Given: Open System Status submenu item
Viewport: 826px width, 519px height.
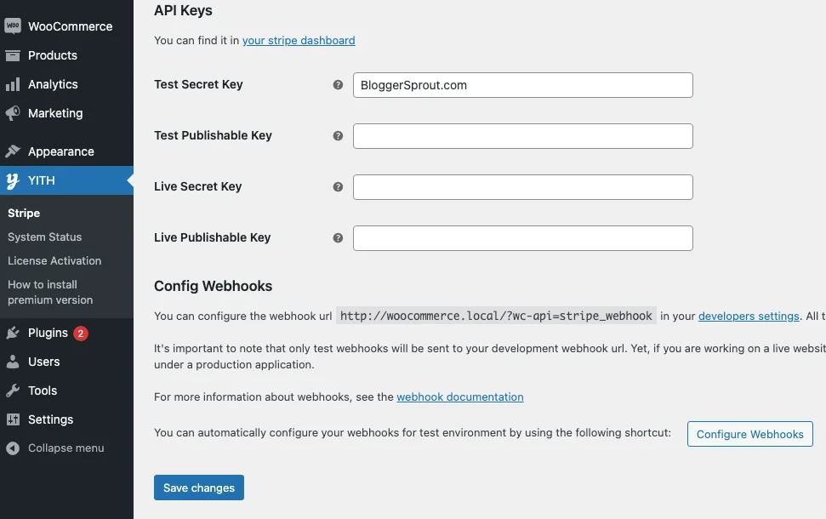Looking at the screenshot, I should 45,237.
